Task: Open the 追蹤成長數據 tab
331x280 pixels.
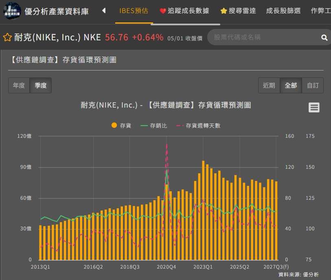Action: [x=184, y=11]
